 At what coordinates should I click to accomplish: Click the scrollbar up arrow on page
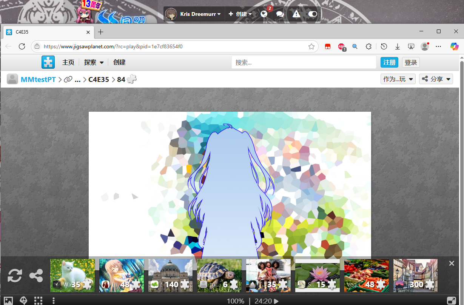(461, 58)
